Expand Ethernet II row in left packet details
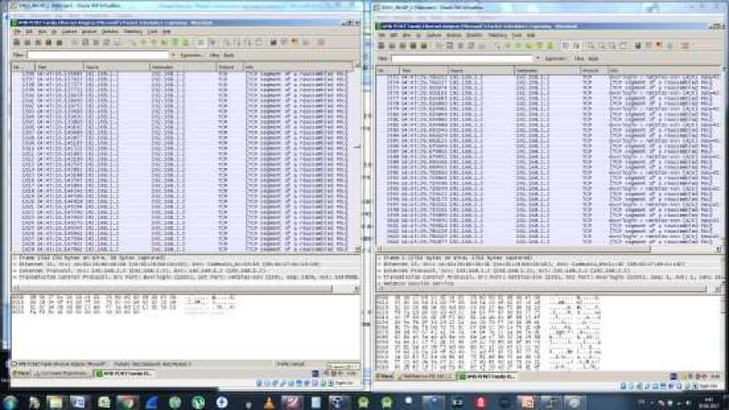This screenshot has width=729, height=410. [15, 264]
